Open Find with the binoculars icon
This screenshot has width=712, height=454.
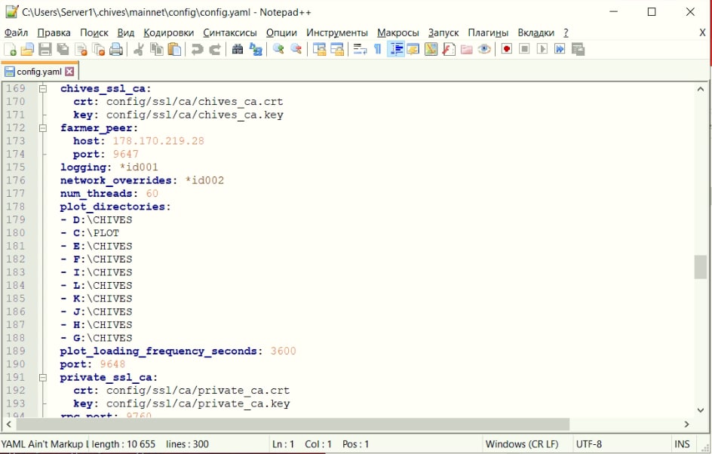[x=238, y=50]
